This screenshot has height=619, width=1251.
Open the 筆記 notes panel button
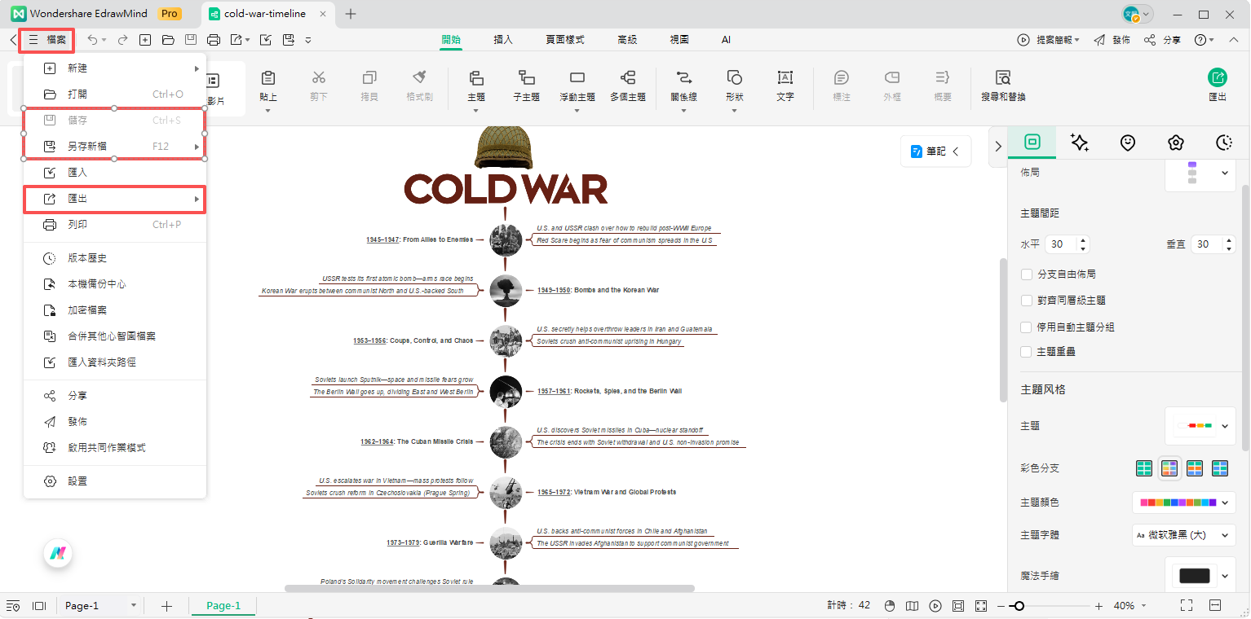pyautogui.click(x=935, y=151)
